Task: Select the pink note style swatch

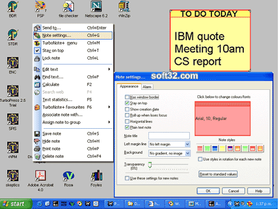Action: pyautogui.click(x=200, y=148)
